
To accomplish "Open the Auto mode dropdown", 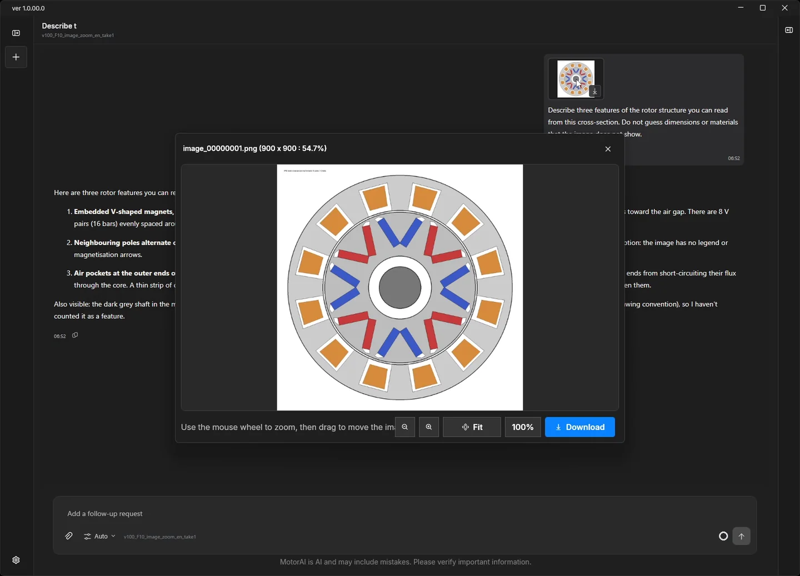I will point(99,536).
